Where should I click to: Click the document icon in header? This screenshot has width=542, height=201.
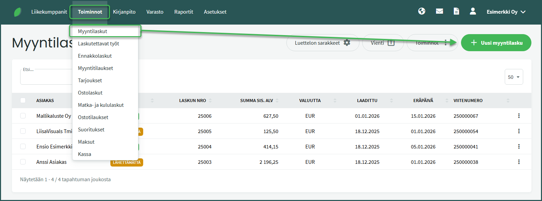456,11
